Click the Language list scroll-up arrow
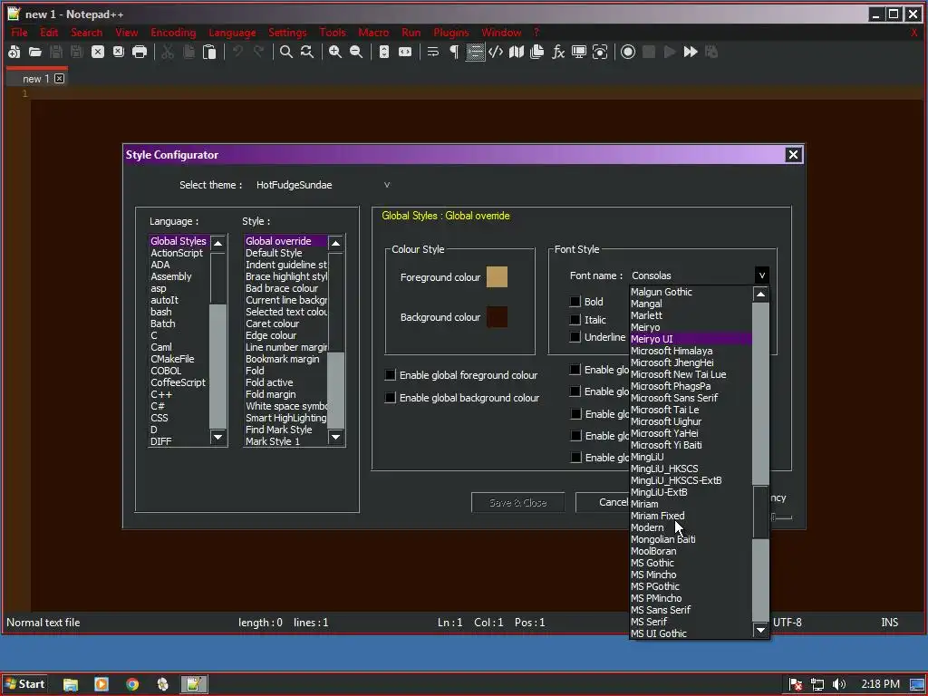 click(x=217, y=243)
